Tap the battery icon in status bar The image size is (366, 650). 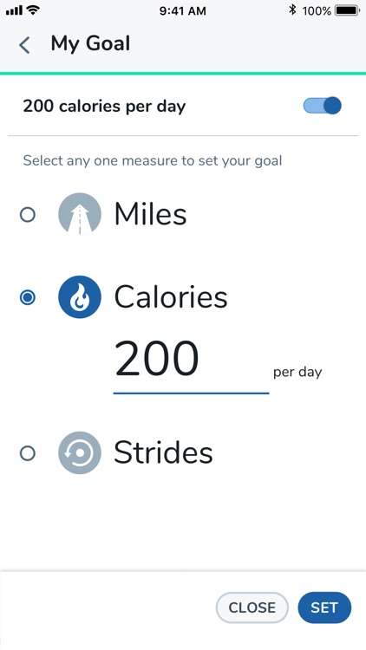pyautogui.click(x=347, y=10)
